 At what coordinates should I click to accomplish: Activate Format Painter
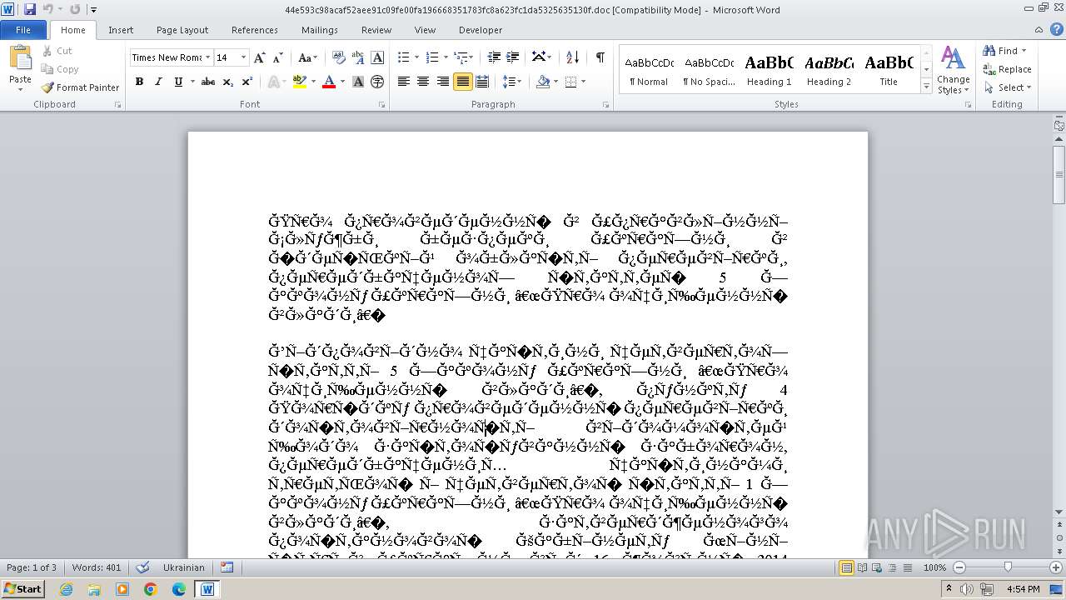(x=80, y=87)
